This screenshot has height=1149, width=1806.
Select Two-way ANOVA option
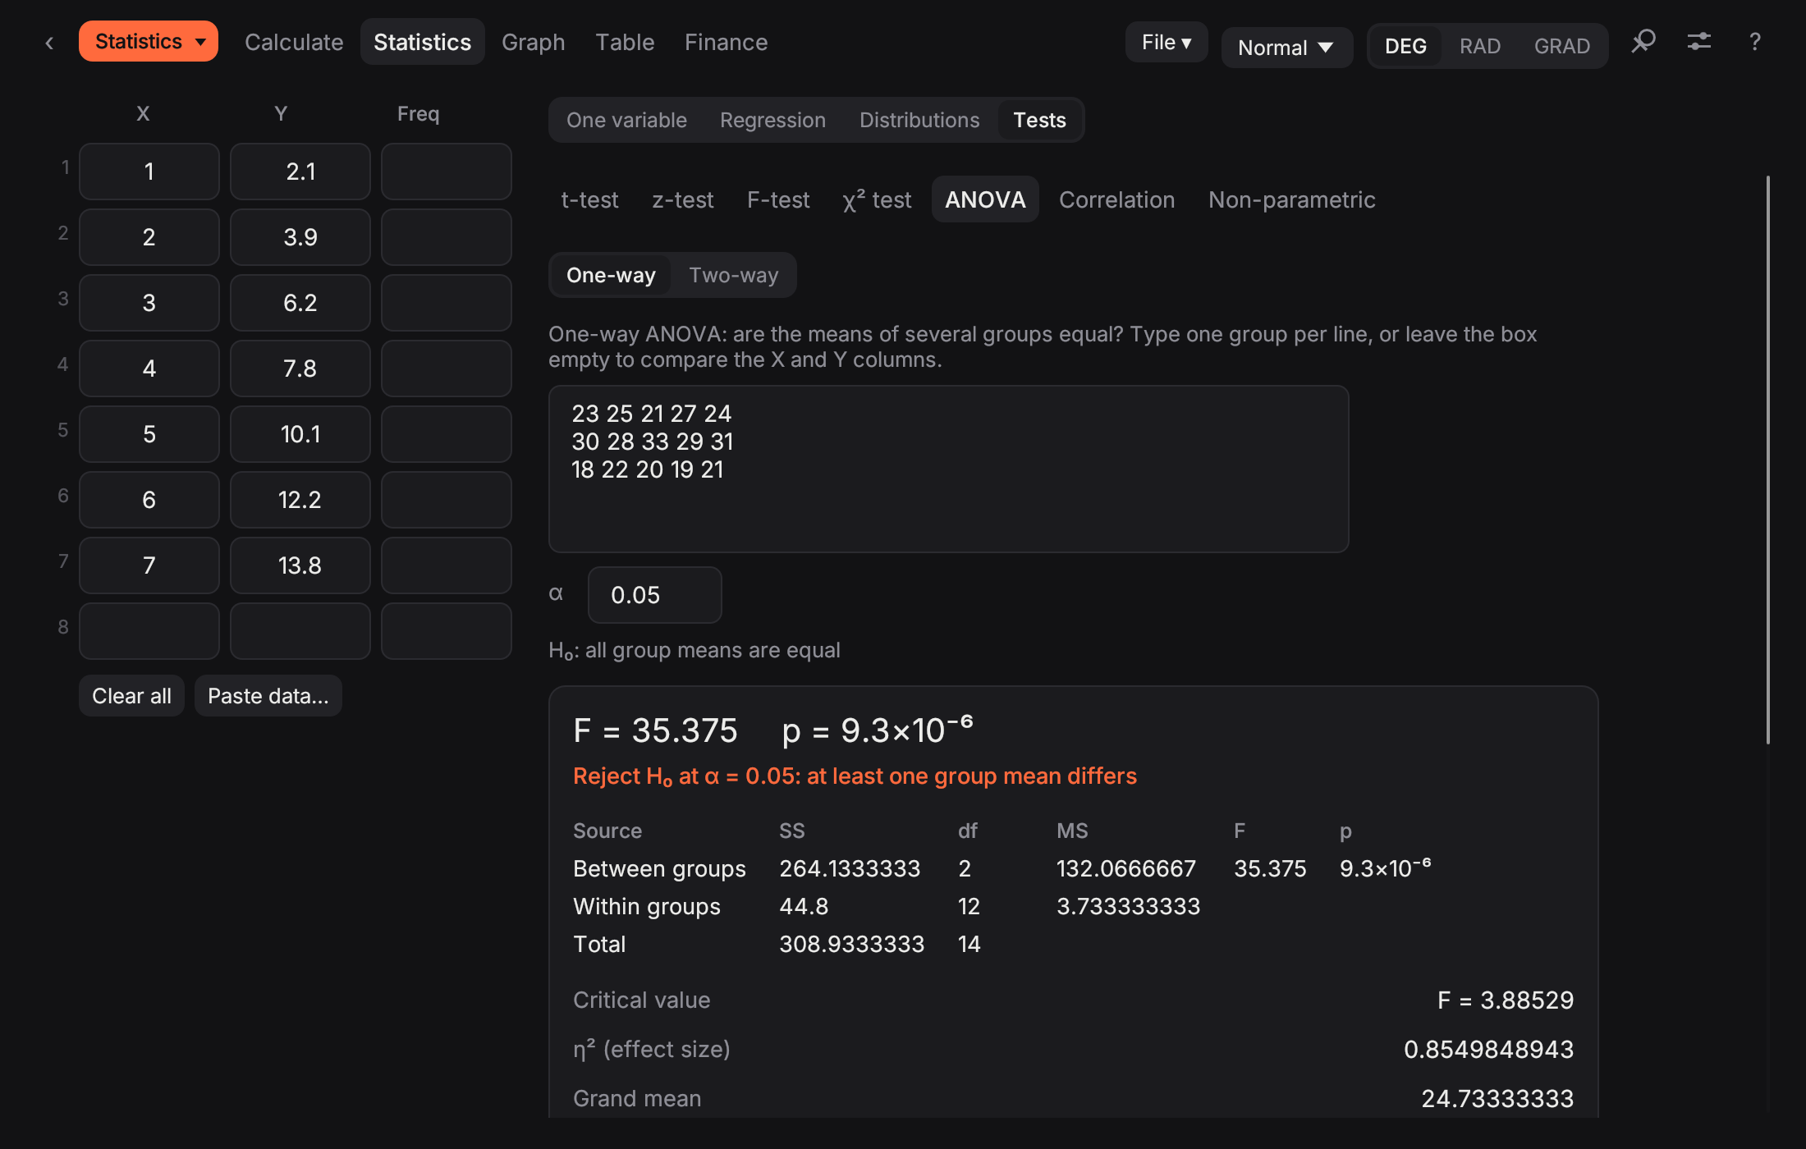tap(734, 275)
